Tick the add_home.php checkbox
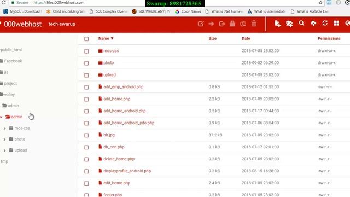 [x=86, y=99]
